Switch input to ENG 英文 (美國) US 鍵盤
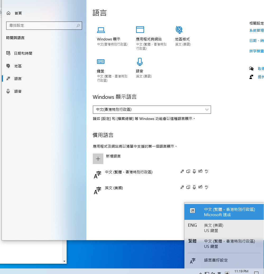The height and width of the screenshot is (274, 264). point(224,228)
